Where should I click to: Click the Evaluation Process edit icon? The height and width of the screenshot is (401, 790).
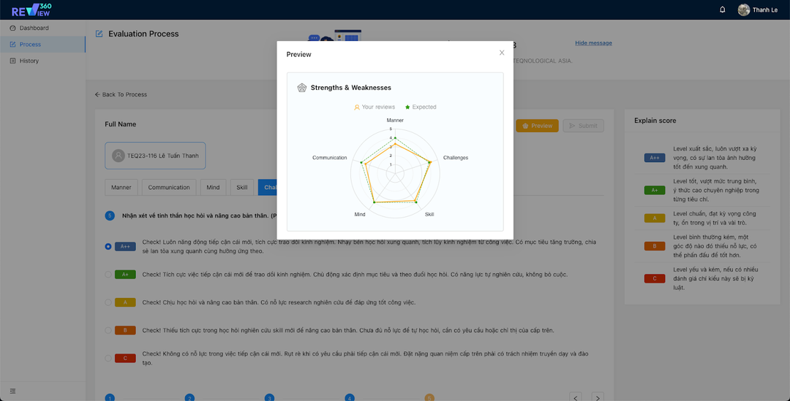pyautogui.click(x=99, y=34)
